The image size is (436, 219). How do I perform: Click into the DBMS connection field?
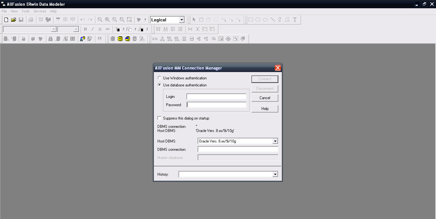coord(238,149)
